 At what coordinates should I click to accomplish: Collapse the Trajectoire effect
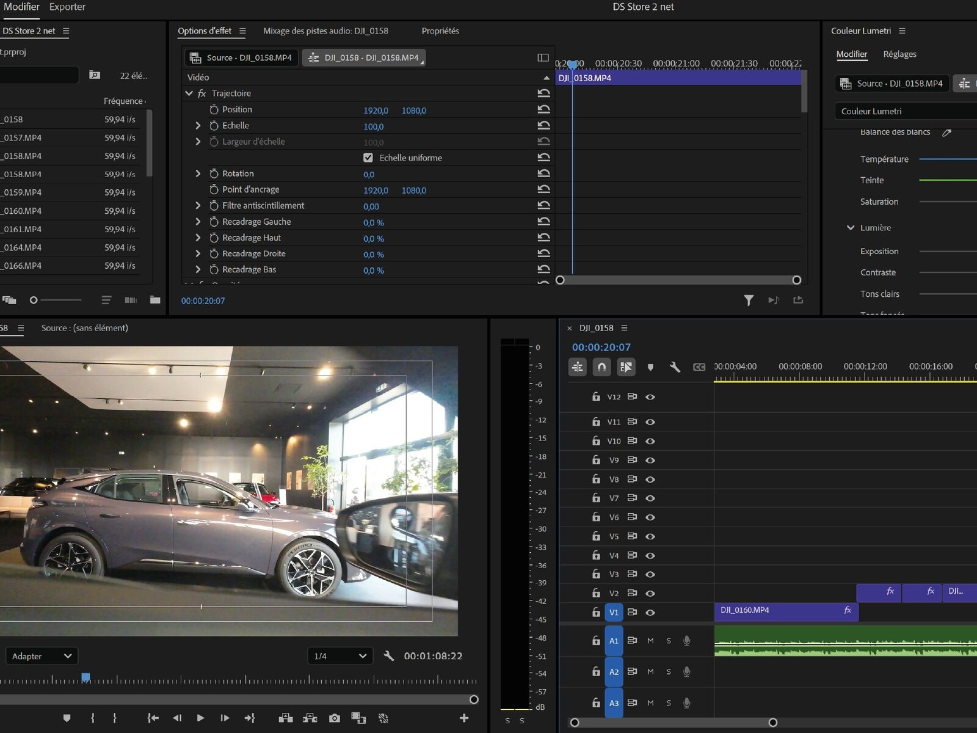click(189, 93)
